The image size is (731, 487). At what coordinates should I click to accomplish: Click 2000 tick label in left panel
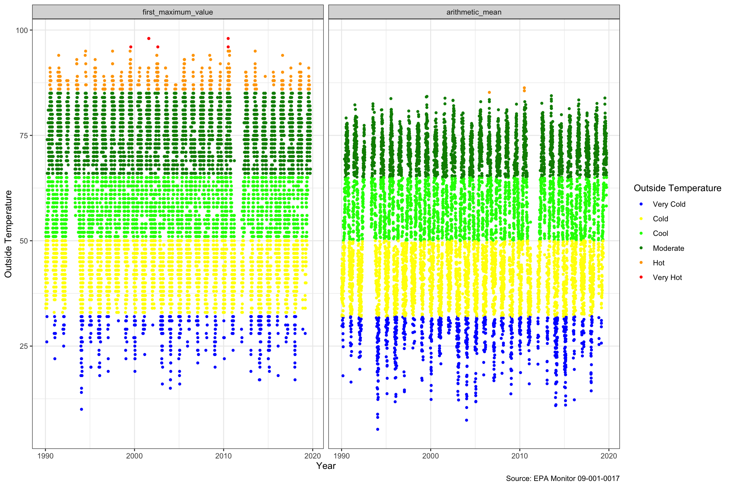click(x=135, y=456)
